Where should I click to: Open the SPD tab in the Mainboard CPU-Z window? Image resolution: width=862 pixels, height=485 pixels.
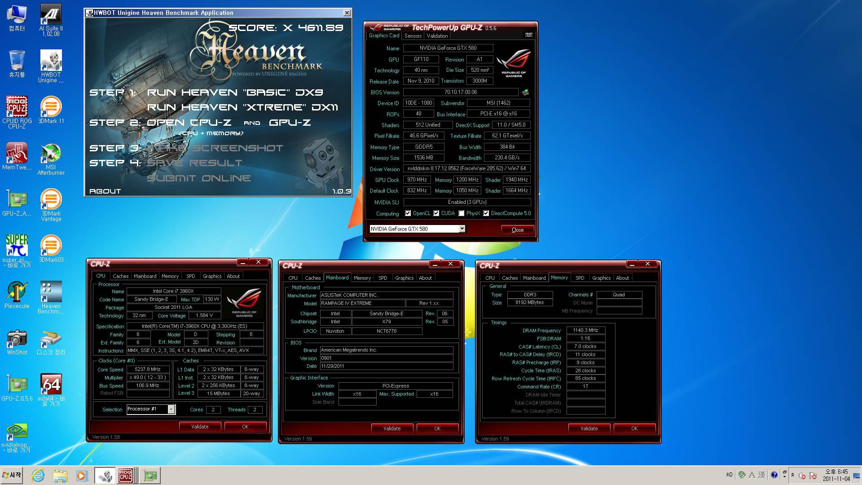point(383,278)
